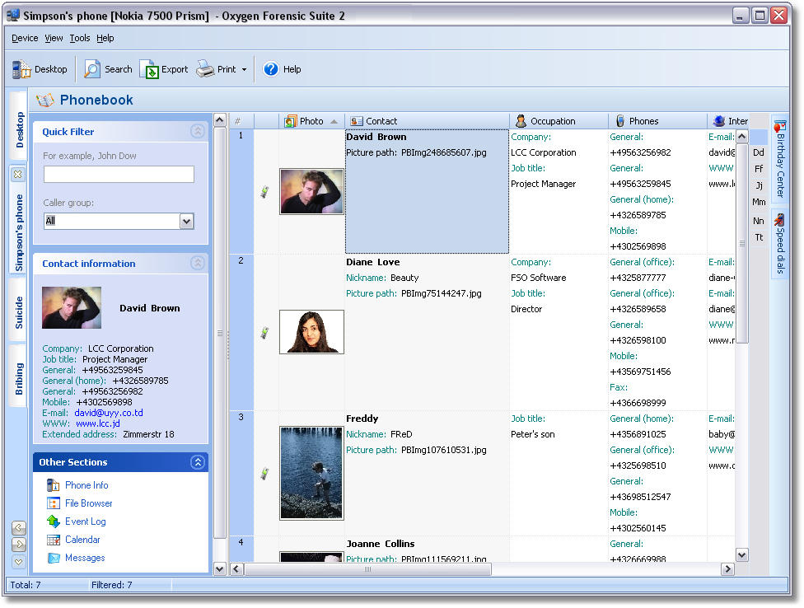The image size is (804, 608).
Task: Open the Phone Info section
Action: [86, 485]
